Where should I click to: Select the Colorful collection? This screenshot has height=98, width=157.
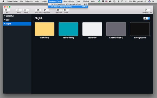point(10,16)
